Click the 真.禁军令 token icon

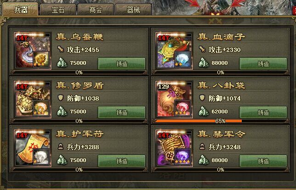point(174,148)
